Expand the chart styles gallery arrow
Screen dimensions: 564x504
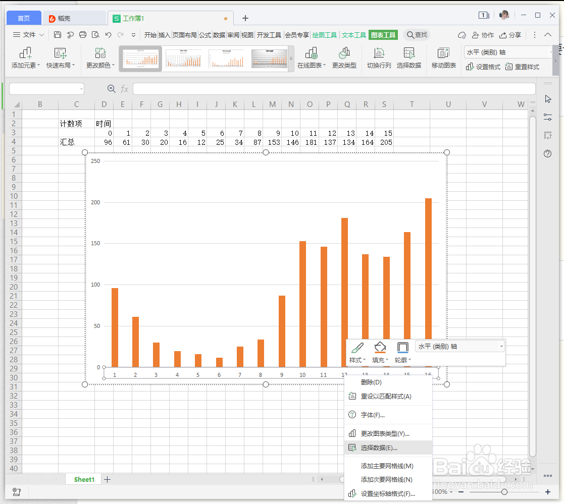[x=291, y=59]
